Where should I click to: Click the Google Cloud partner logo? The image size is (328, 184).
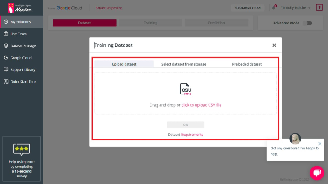[69, 8]
